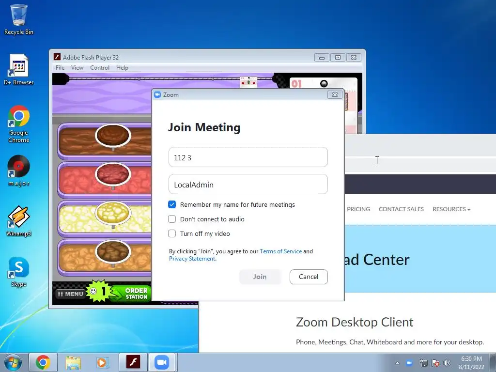Click the Join button in Zoom dialog

pos(260,277)
